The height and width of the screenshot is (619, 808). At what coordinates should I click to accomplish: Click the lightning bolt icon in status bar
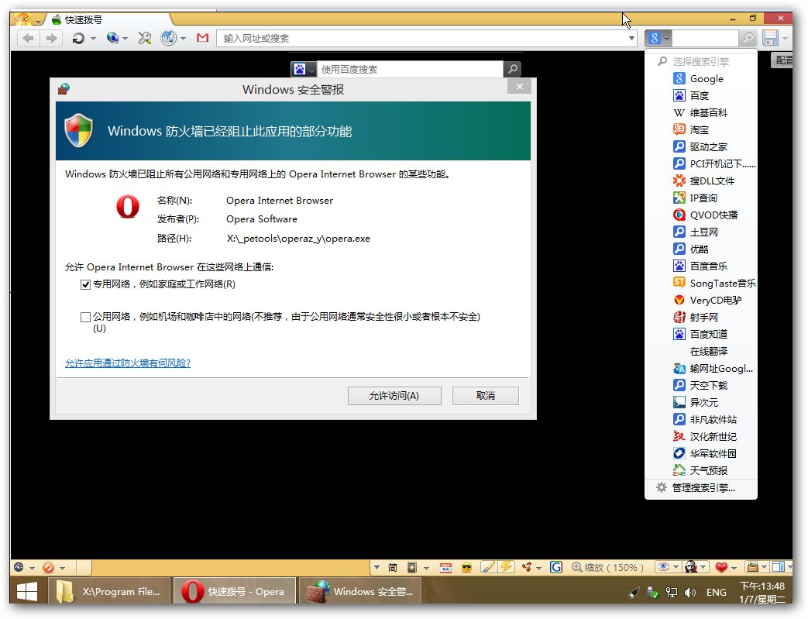pos(507,567)
